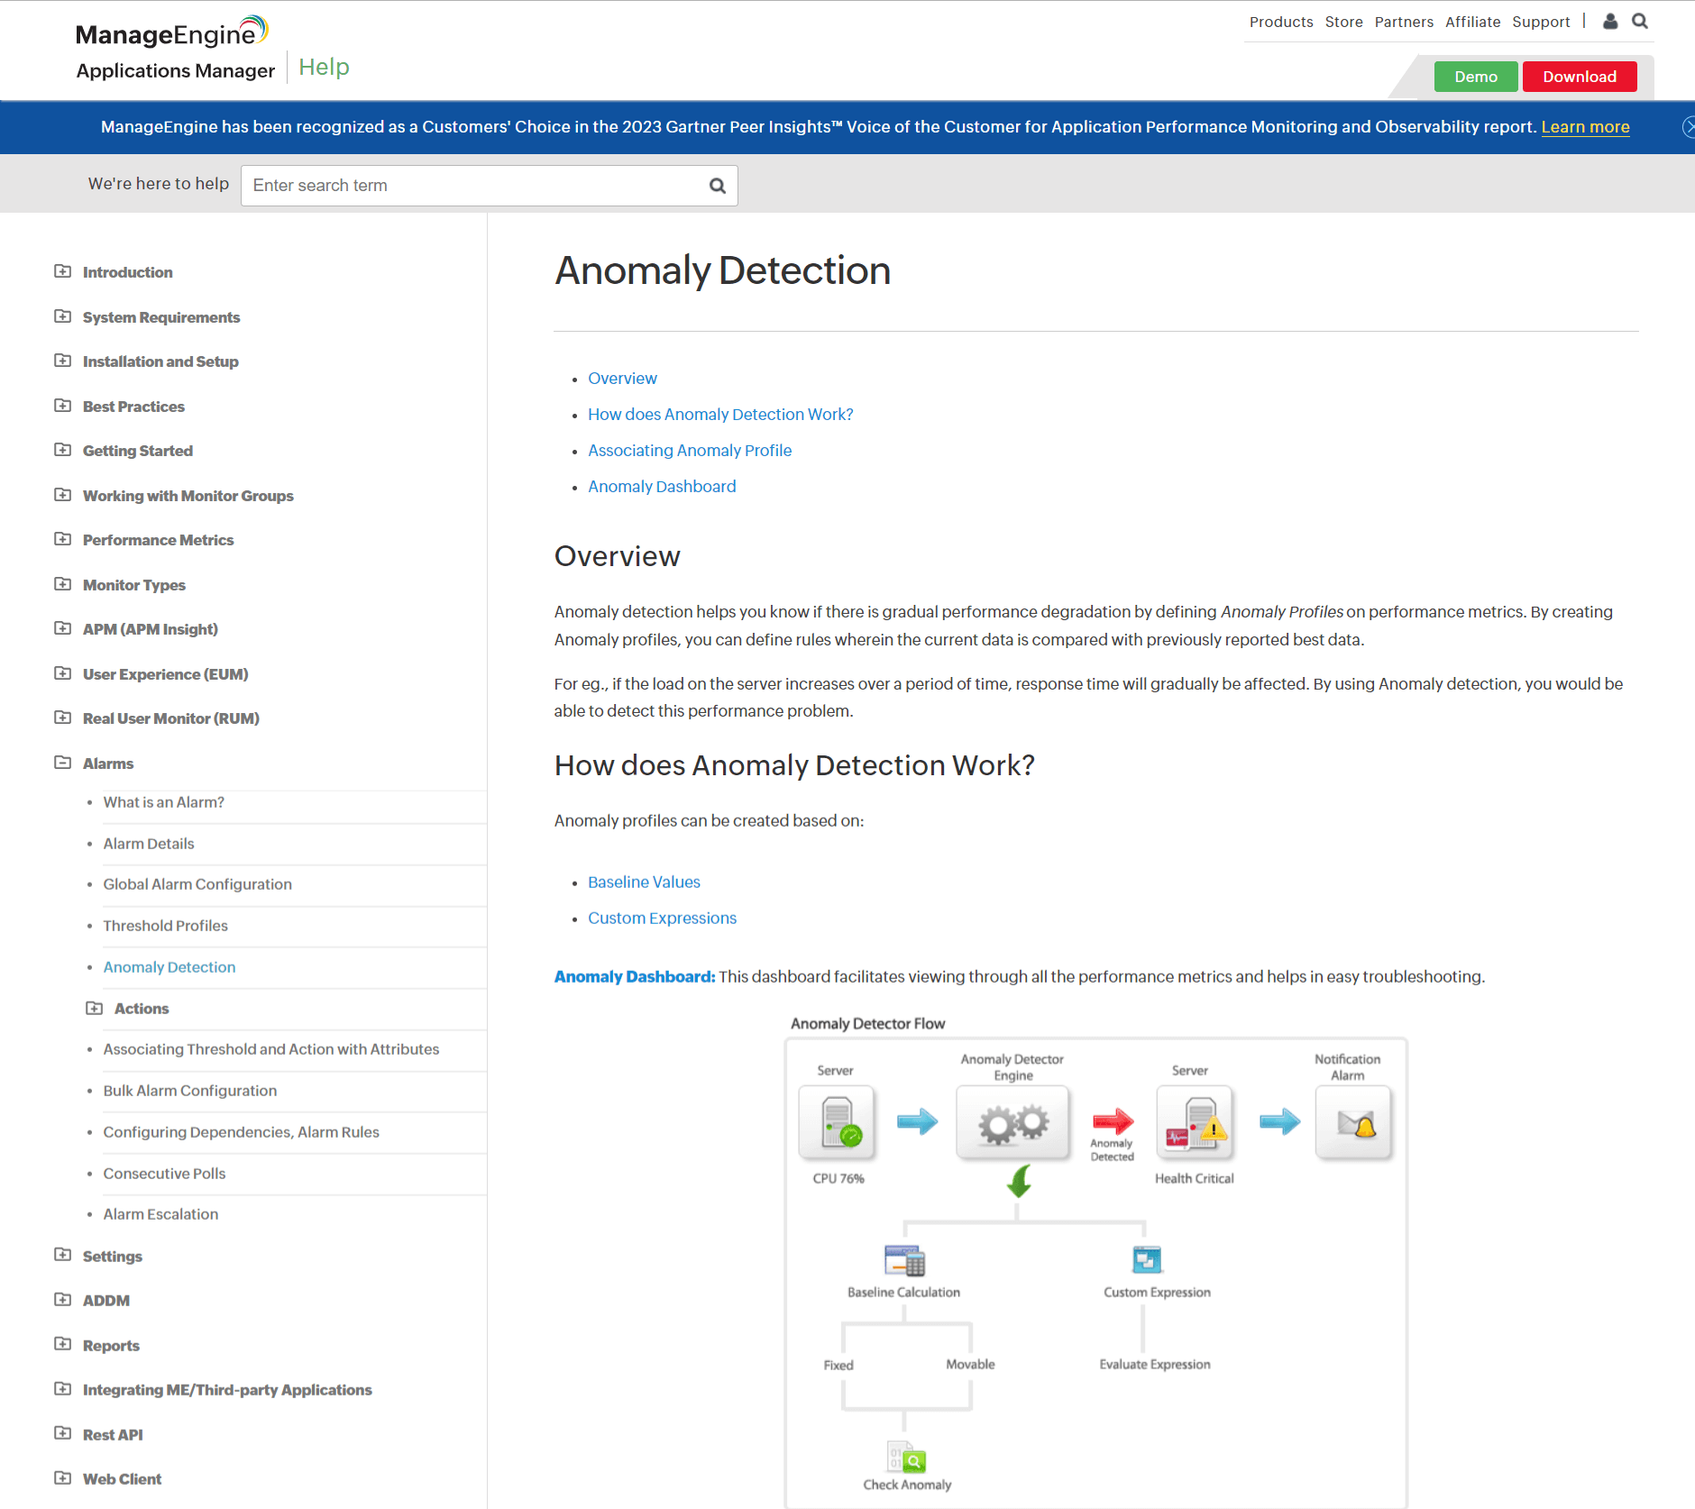
Task: Click the Help link beside Applications Manager
Action: click(324, 68)
